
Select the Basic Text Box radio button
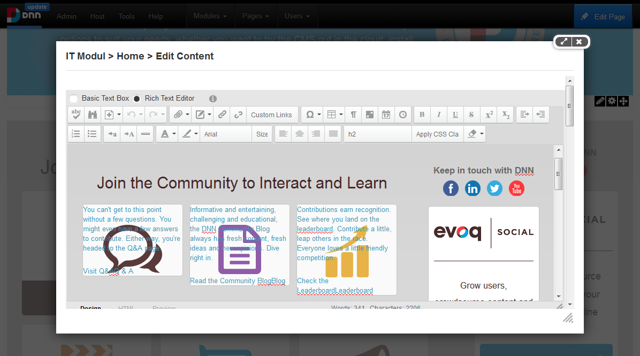pyautogui.click(x=74, y=99)
